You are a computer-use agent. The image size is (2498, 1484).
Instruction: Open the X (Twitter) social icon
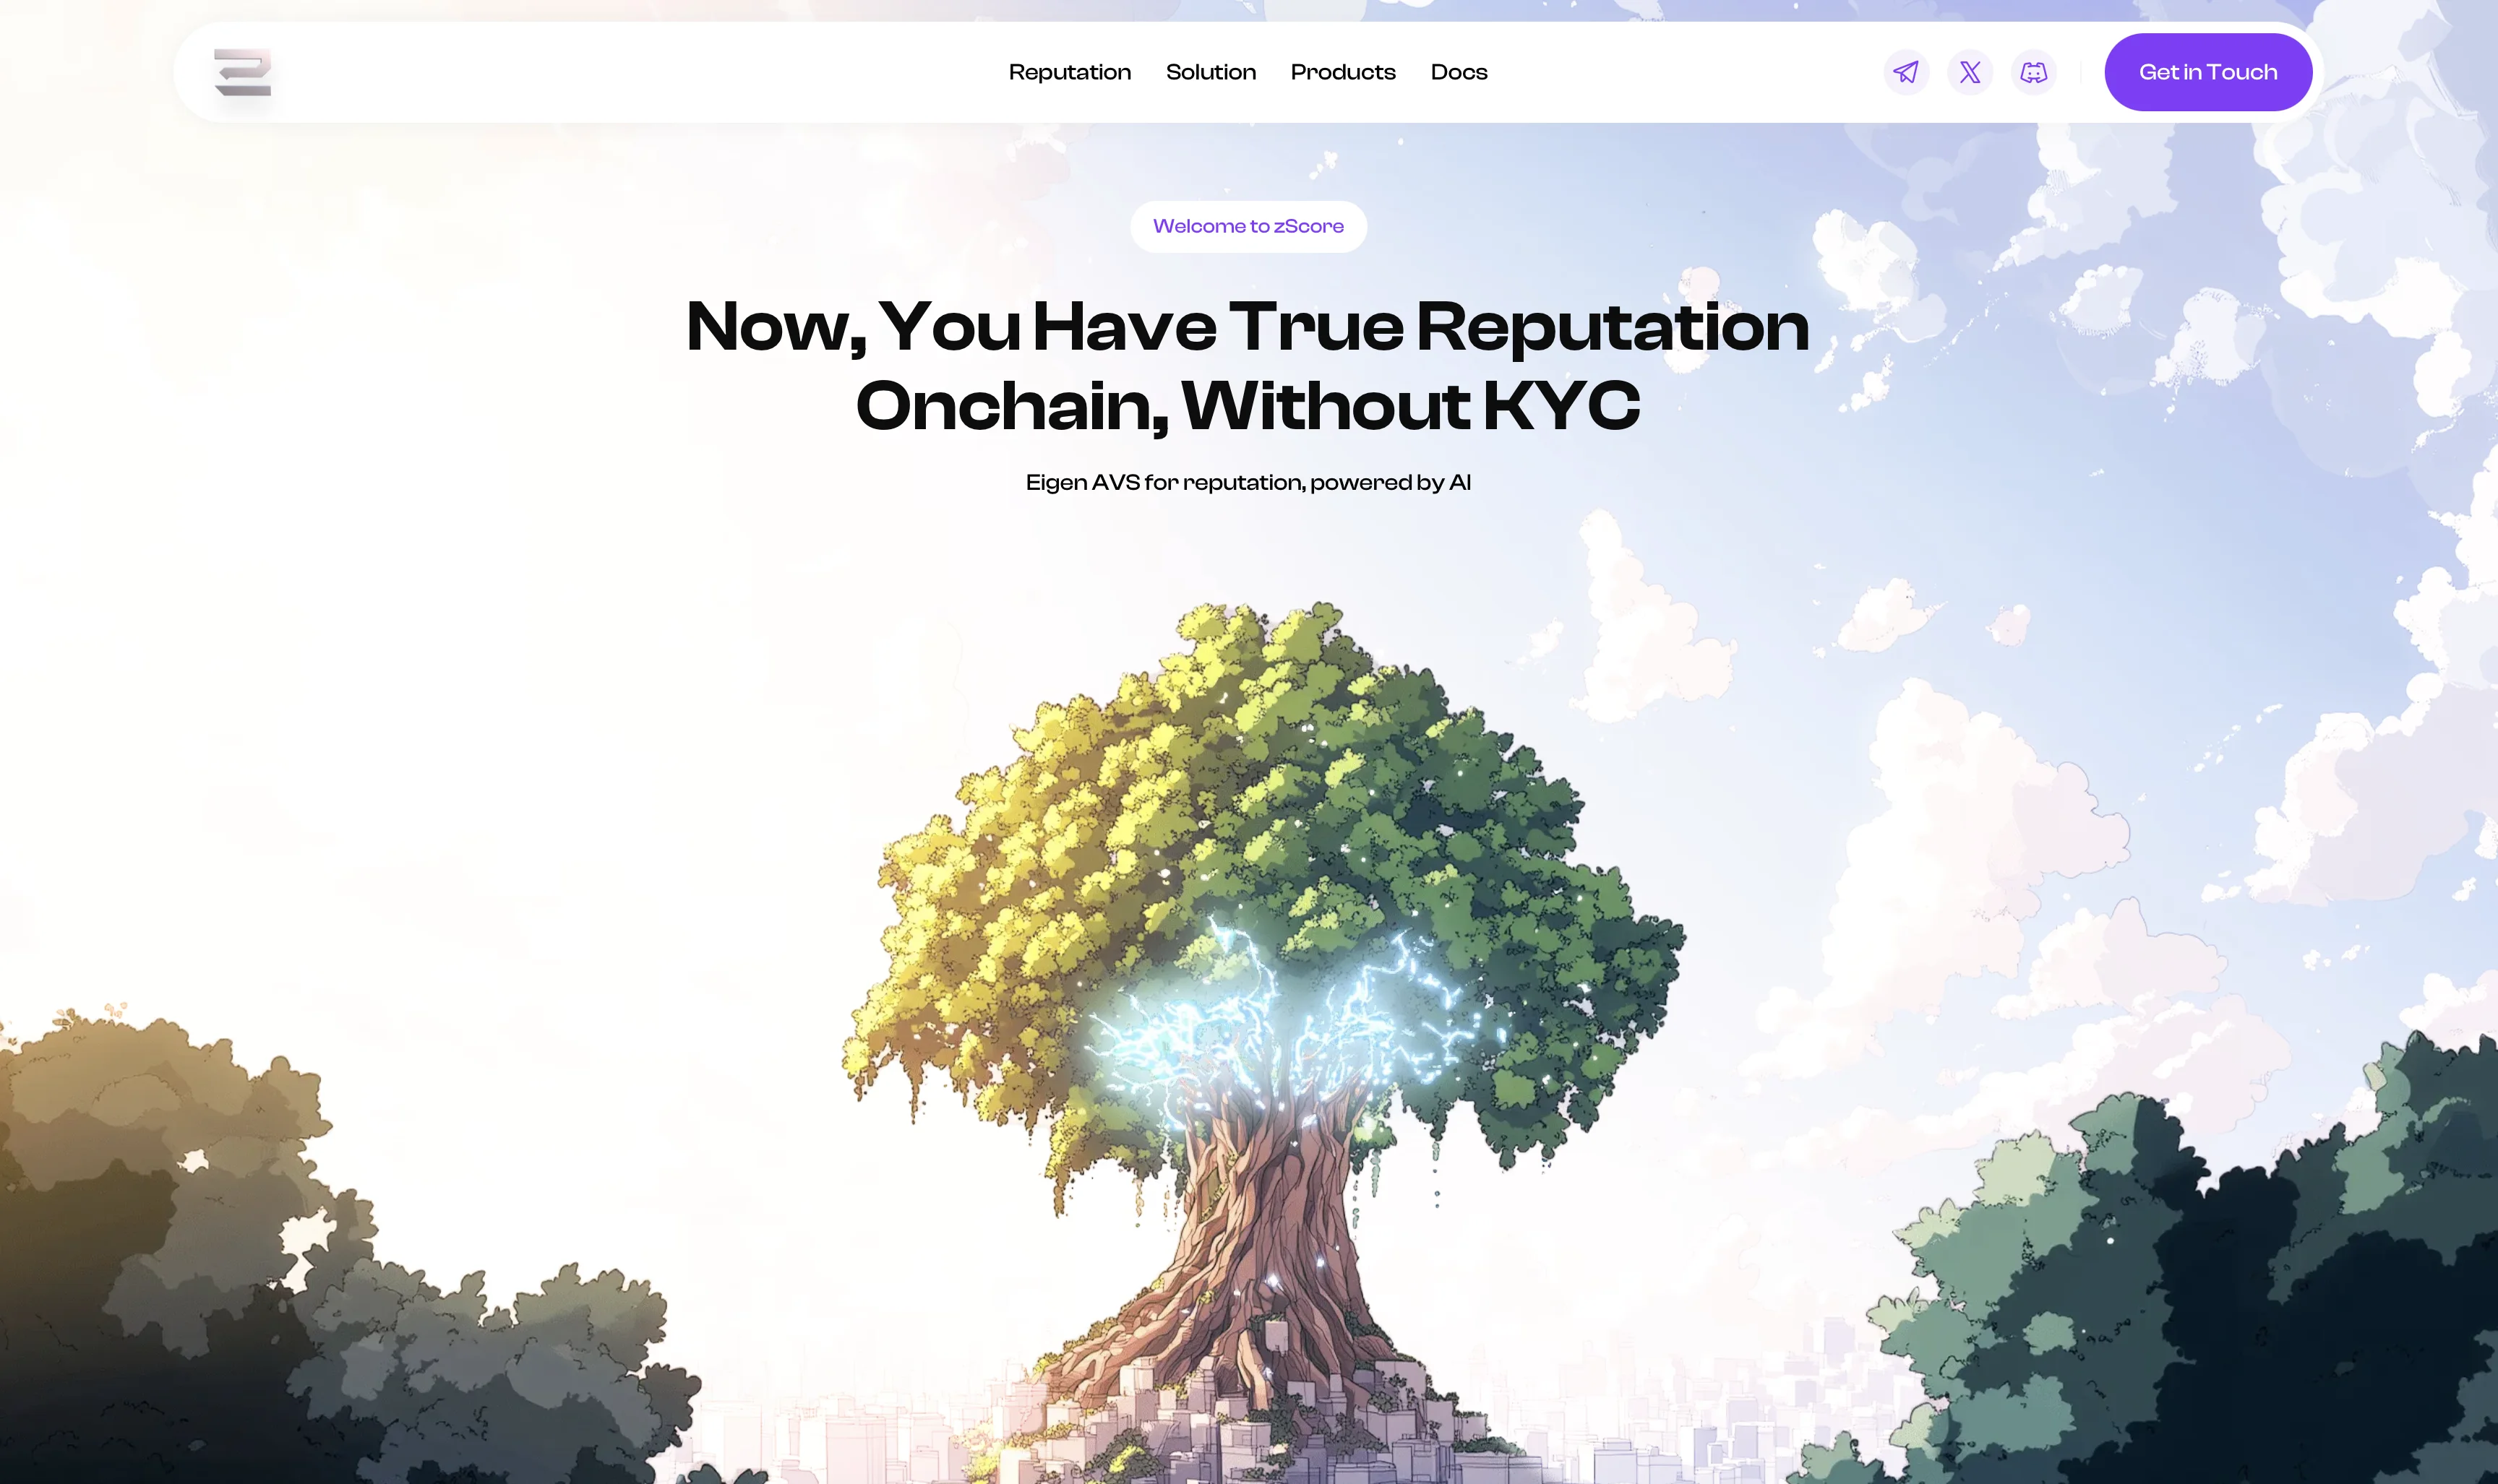(x=1970, y=72)
